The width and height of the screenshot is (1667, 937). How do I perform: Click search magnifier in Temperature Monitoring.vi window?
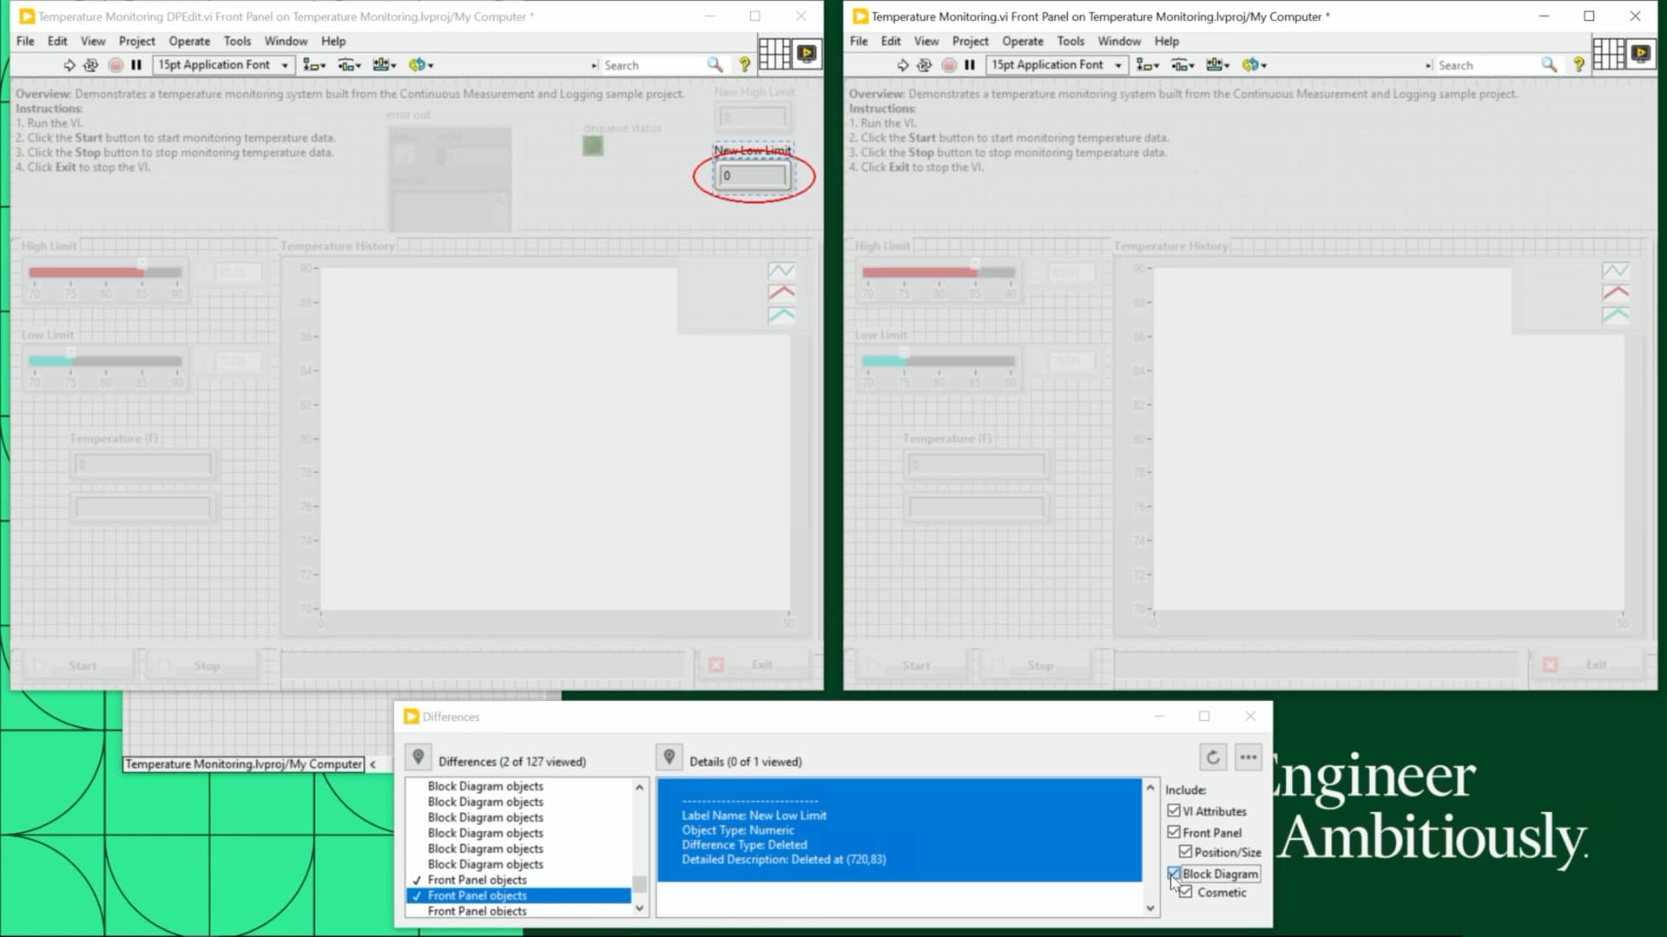[1549, 65]
